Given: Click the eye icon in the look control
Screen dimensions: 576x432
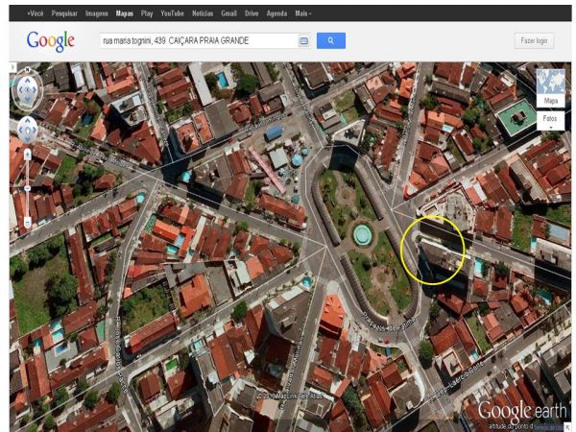Looking at the screenshot, I should (28, 89).
